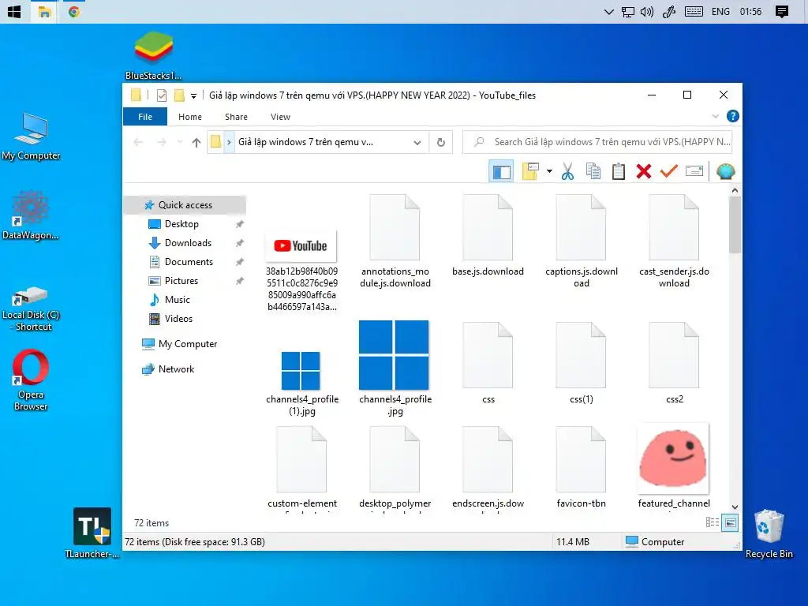Click the vertical scrollbar down arrow

(735, 507)
